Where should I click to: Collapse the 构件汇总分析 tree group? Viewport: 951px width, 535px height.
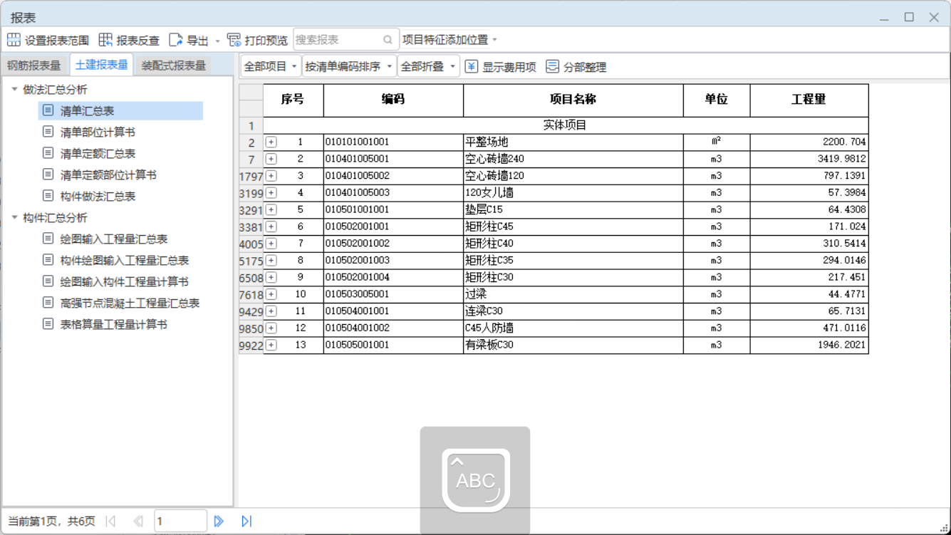click(14, 217)
